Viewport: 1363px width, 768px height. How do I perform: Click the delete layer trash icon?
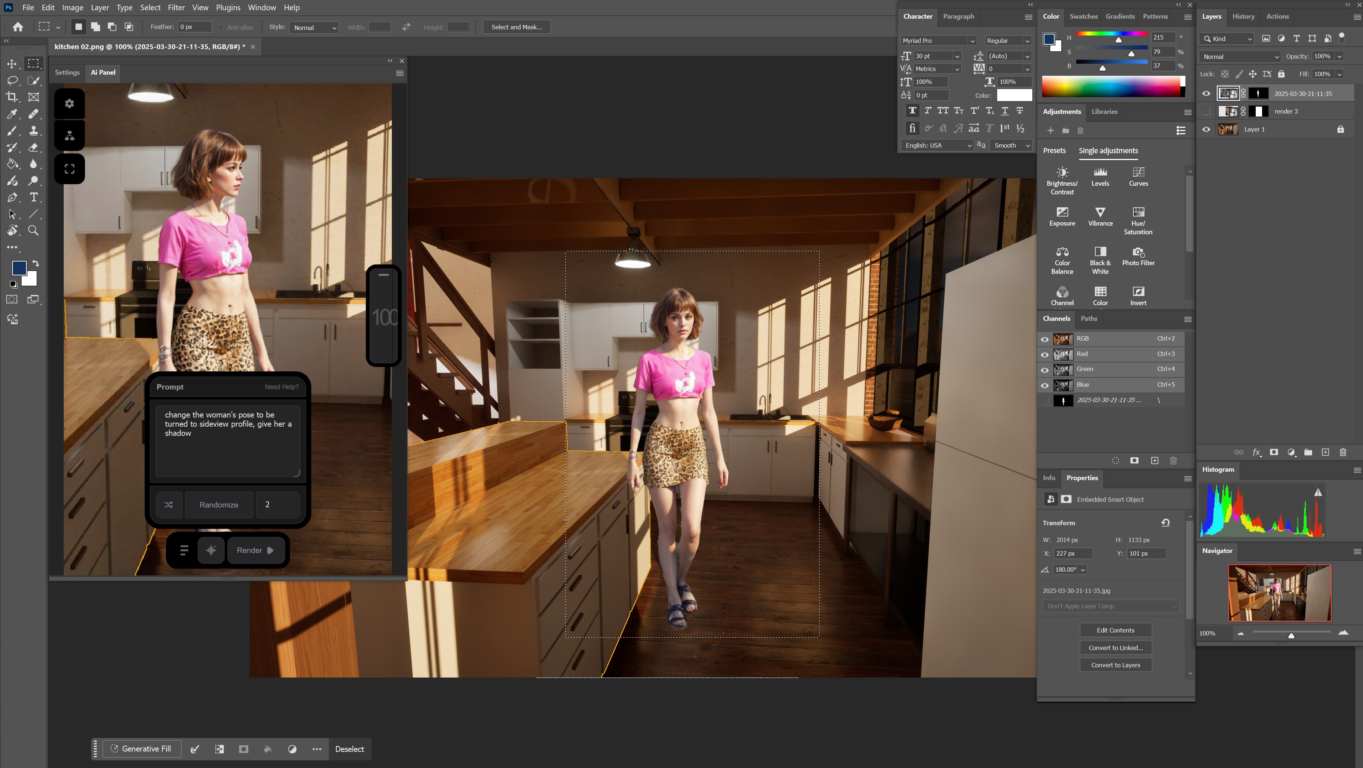click(1342, 452)
